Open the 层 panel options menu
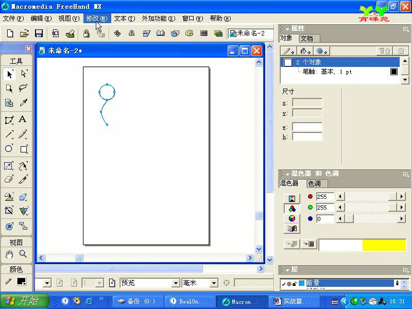 (406, 270)
